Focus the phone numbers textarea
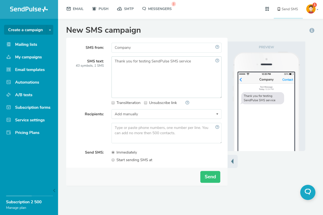This screenshot has width=323, height=215. click(x=166, y=133)
